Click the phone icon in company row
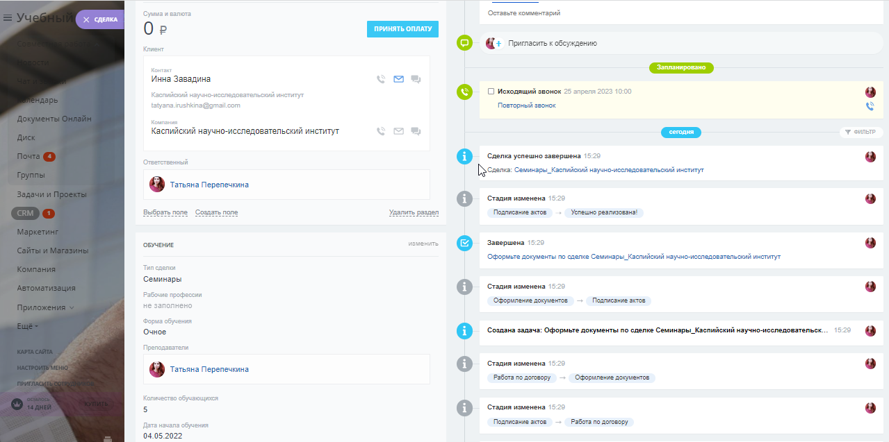 (x=381, y=131)
